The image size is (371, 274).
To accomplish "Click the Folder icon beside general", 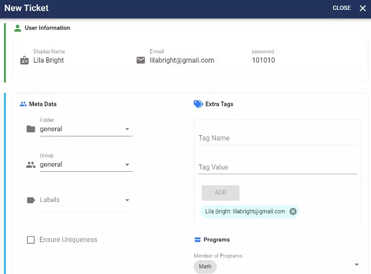I will coord(31,129).
